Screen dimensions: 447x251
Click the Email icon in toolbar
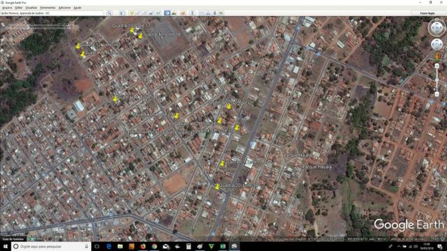pyautogui.click(x=202, y=13)
